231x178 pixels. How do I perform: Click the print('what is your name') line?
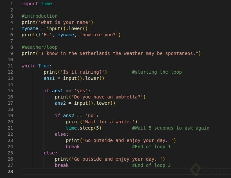click(57, 22)
